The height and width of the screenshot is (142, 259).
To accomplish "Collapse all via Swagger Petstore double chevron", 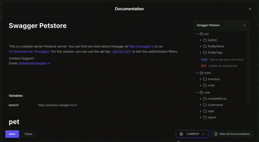I will 244,25.
